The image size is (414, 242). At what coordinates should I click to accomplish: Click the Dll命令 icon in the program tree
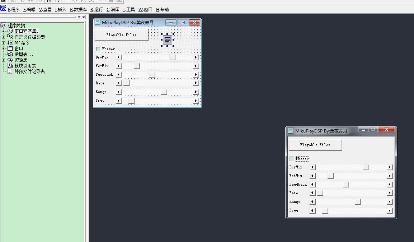tap(10, 42)
